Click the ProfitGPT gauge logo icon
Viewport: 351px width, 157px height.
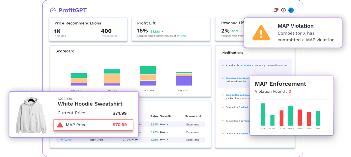click(53, 10)
